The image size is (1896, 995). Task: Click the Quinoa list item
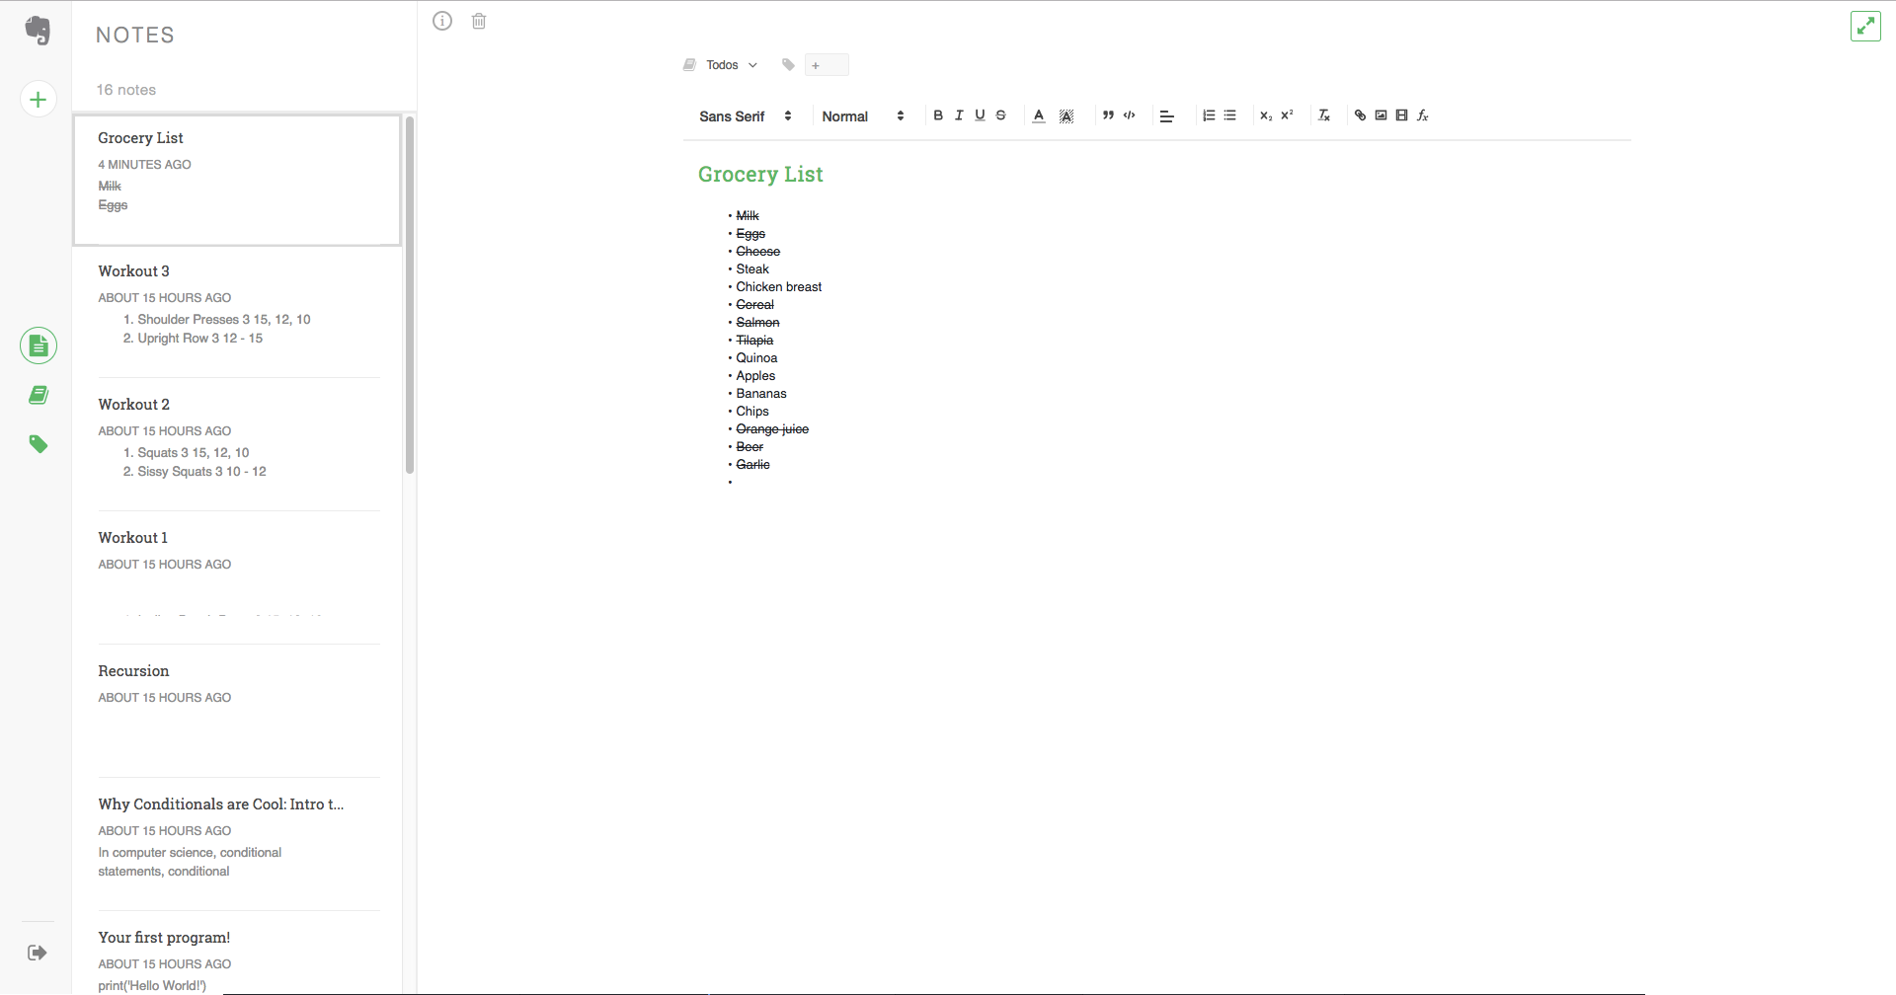pyautogui.click(x=756, y=358)
